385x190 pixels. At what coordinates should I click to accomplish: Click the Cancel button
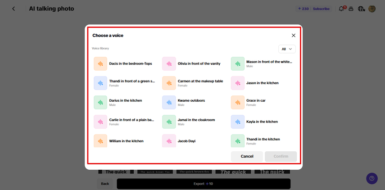(x=247, y=156)
